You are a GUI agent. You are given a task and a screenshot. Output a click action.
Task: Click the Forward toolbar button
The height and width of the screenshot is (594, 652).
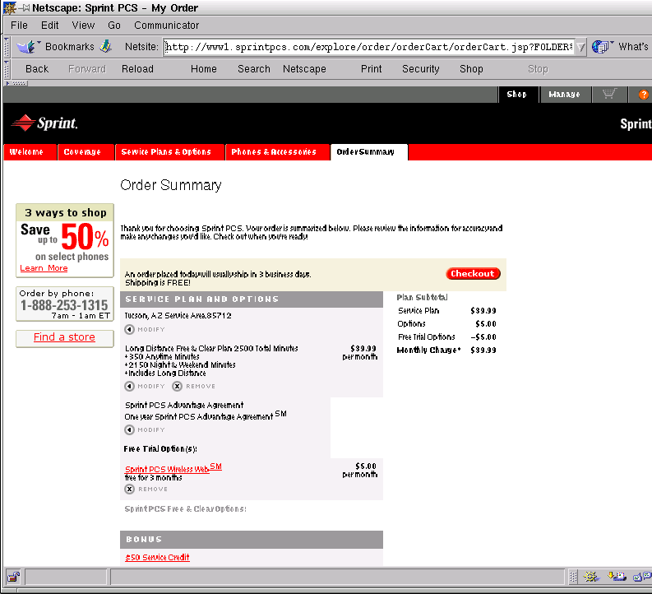click(x=87, y=69)
